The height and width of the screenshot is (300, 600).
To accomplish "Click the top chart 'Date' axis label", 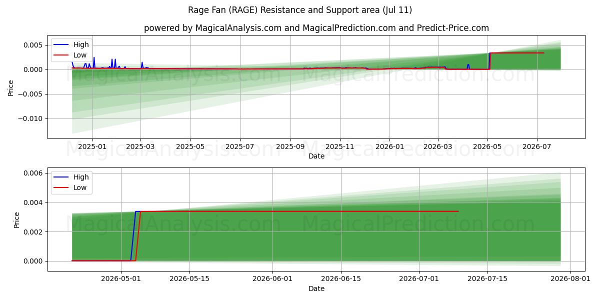I will (x=316, y=156).
